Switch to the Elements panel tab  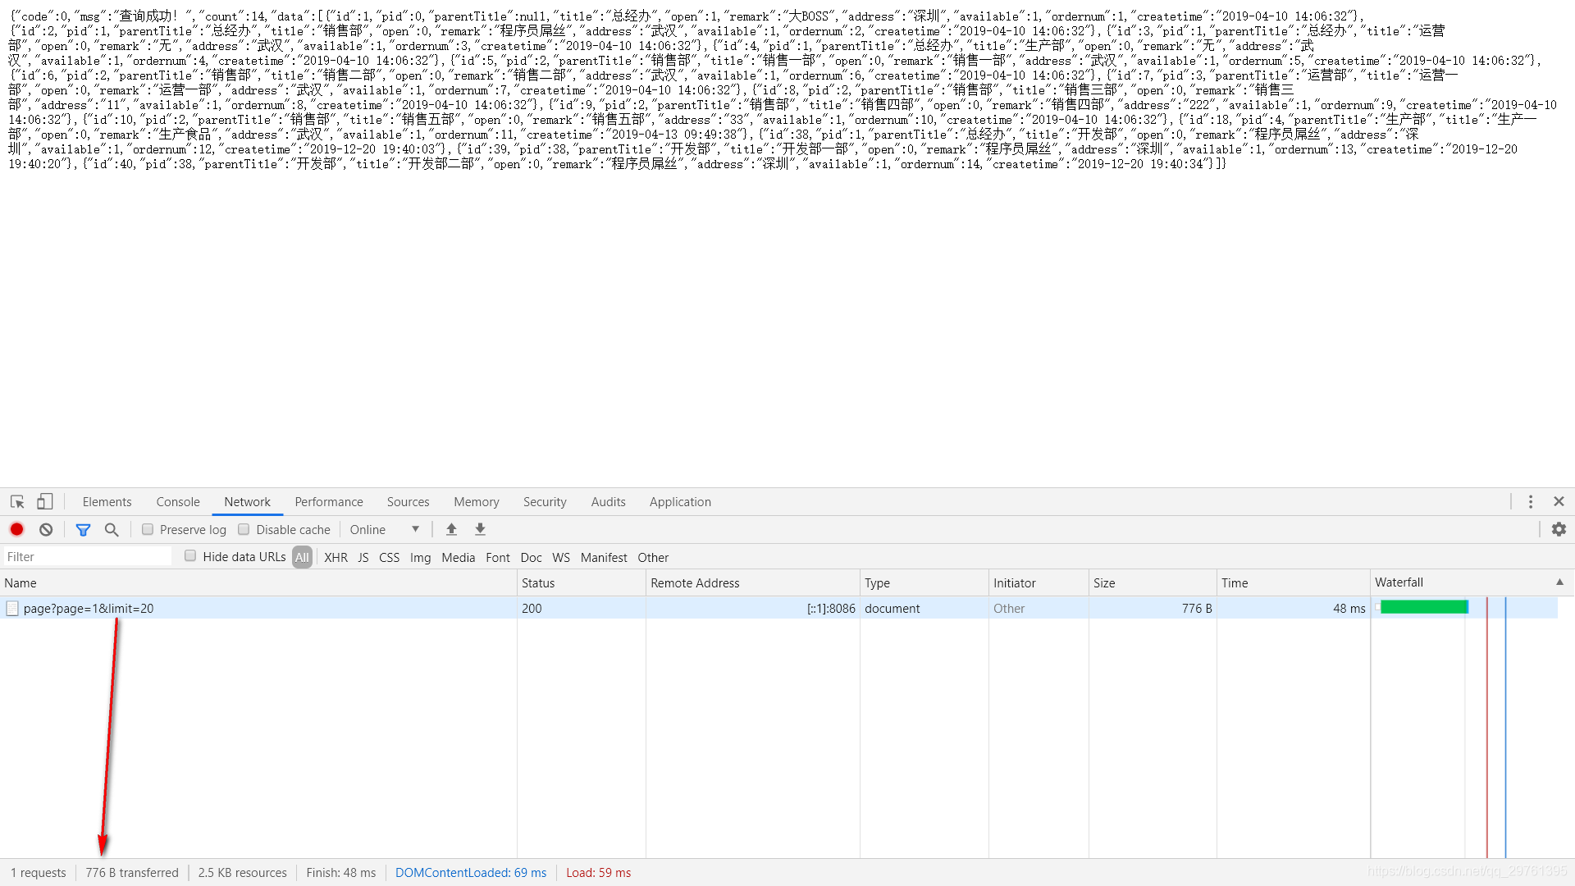pos(106,501)
